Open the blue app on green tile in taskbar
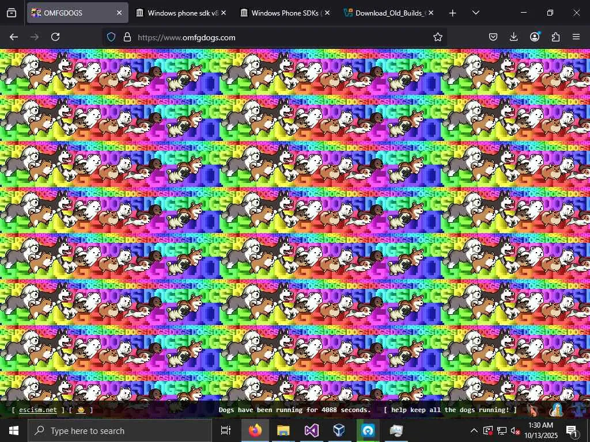The image size is (590, 442). pyautogui.click(x=368, y=430)
